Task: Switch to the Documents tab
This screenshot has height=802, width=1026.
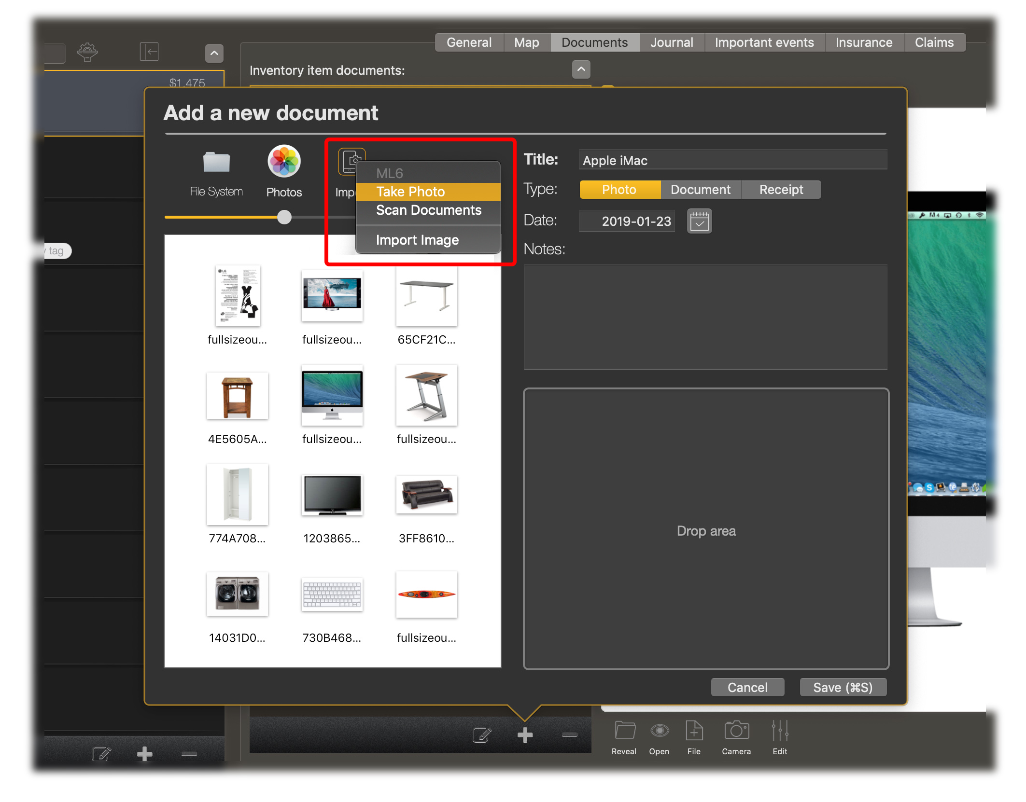Action: pos(595,42)
